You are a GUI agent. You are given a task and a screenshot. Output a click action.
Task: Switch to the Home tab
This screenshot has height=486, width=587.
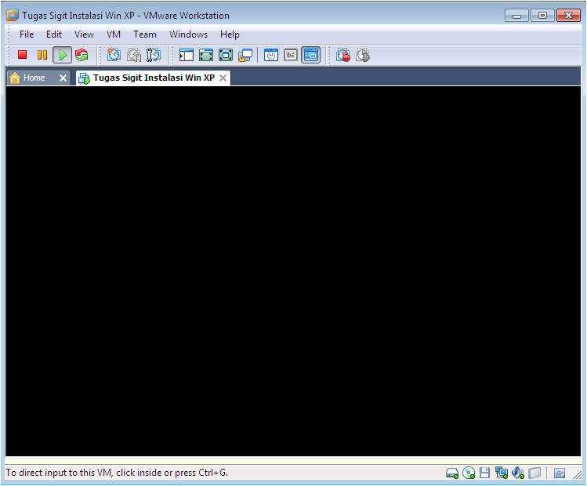[34, 78]
